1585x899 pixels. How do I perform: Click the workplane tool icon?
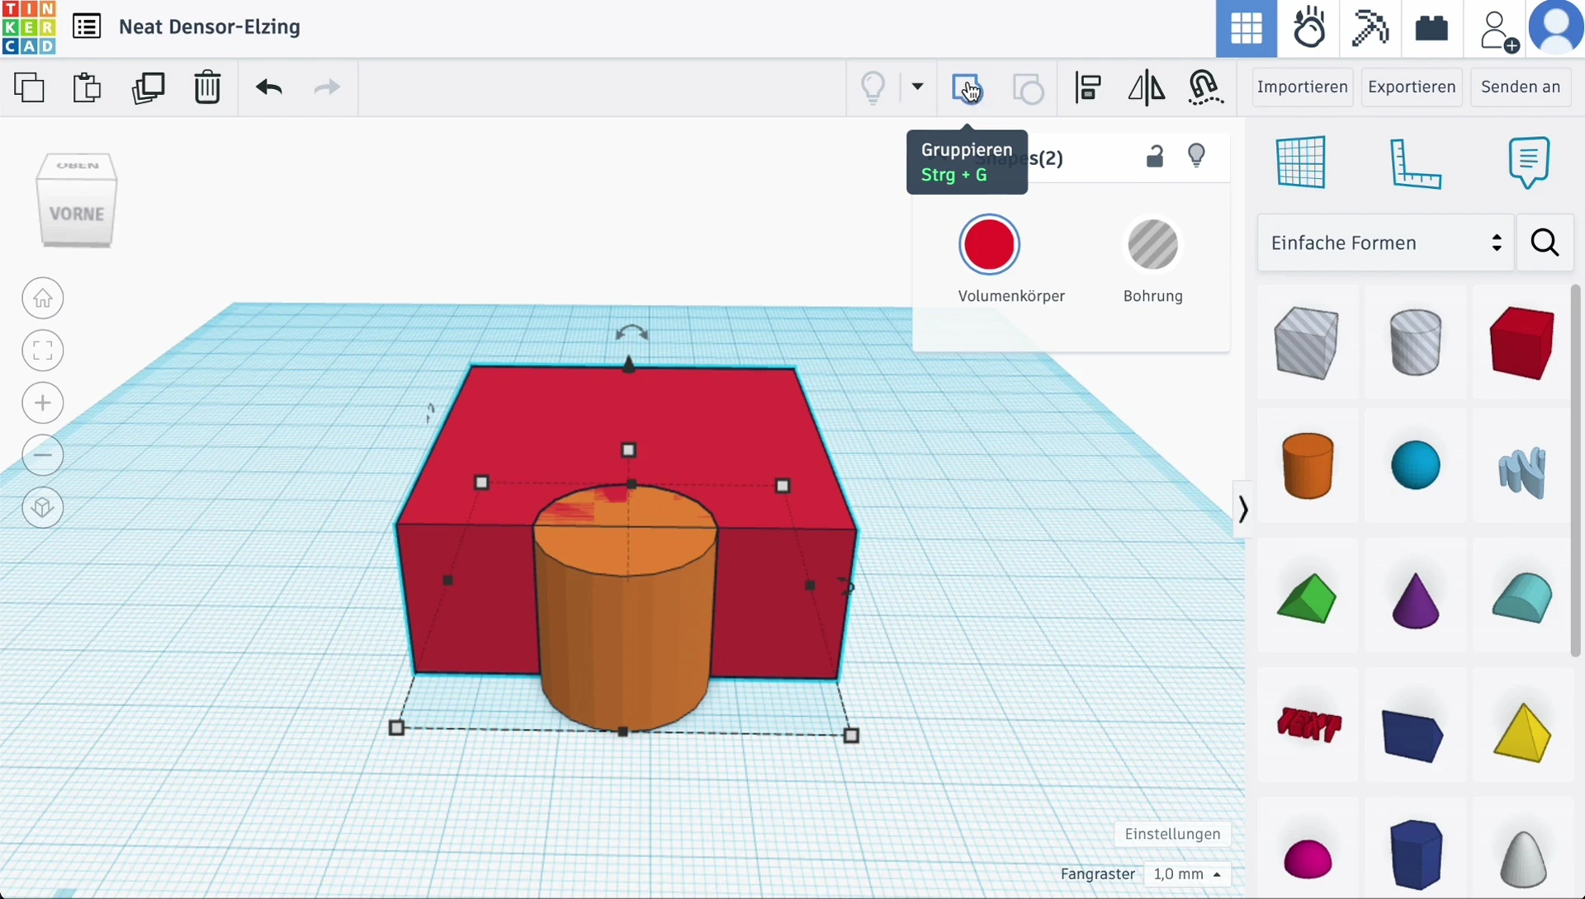click(1301, 162)
